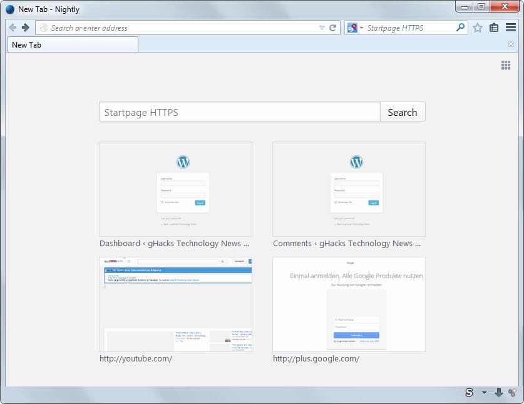Click the magnifier search icon in toolbar

(460, 28)
